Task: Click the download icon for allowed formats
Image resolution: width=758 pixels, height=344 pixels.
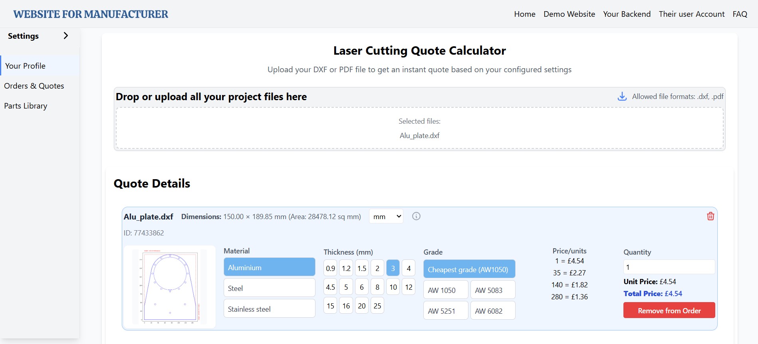Action: point(622,97)
